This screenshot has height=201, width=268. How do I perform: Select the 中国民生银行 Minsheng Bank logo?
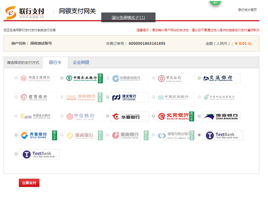pos(175,97)
